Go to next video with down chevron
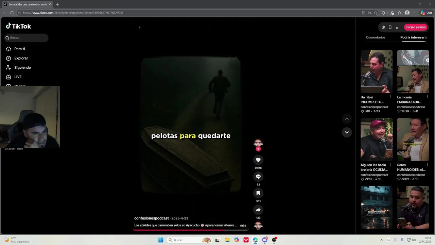The height and width of the screenshot is (245, 435). (x=347, y=132)
